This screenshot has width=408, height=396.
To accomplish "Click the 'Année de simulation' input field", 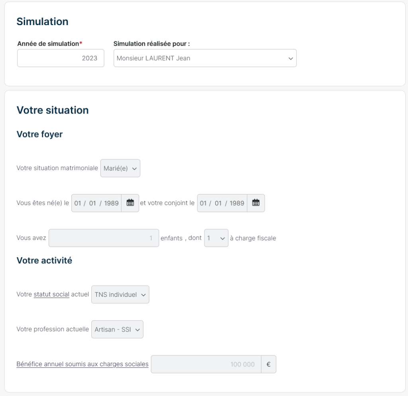I will coord(61,58).
